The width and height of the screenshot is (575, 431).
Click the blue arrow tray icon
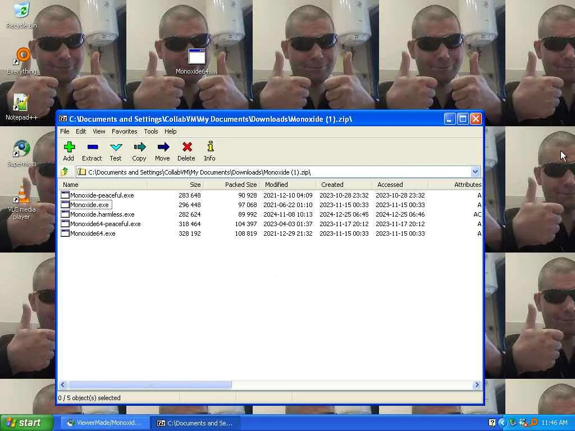tap(503, 423)
